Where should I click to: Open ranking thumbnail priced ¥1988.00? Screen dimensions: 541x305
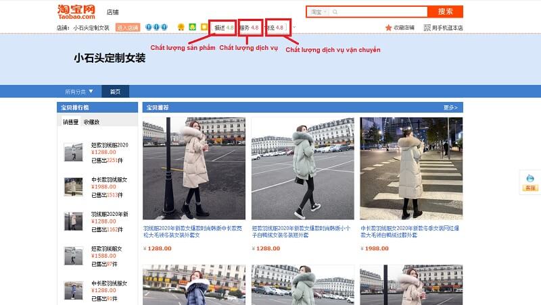click(74, 187)
